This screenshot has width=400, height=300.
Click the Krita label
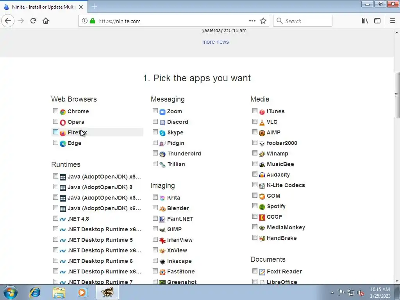[x=173, y=198]
